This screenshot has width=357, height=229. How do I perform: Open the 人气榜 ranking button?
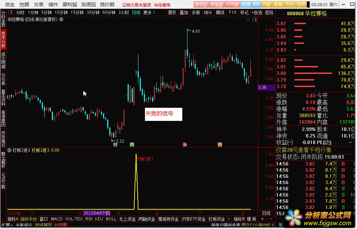pyautogui.click(x=232, y=5)
